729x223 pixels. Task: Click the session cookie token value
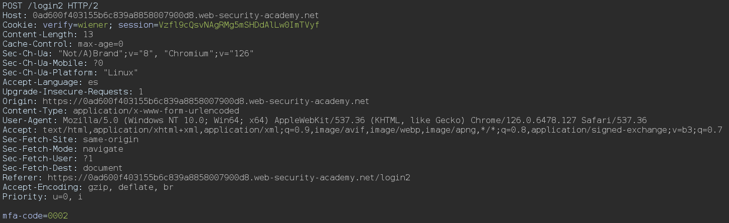[x=239, y=25]
